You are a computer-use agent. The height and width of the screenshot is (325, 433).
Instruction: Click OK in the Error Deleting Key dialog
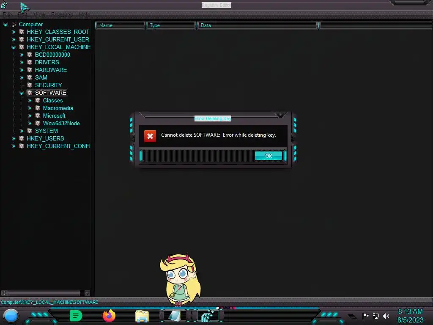pyautogui.click(x=269, y=156)
